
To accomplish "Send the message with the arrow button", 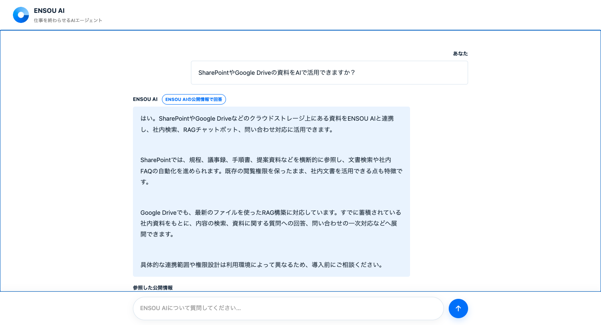I will (458, 309).
